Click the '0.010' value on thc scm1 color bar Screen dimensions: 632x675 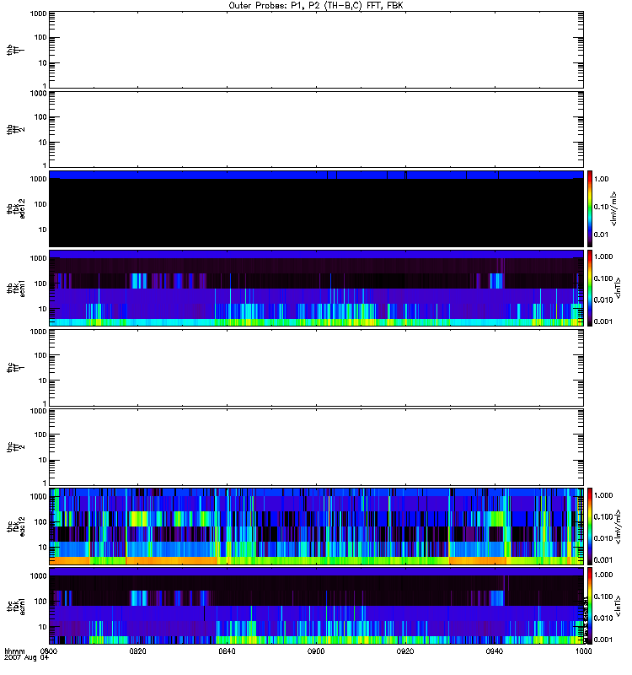[603, 618]
